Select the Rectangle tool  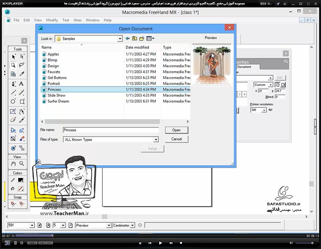pos(22,101)
